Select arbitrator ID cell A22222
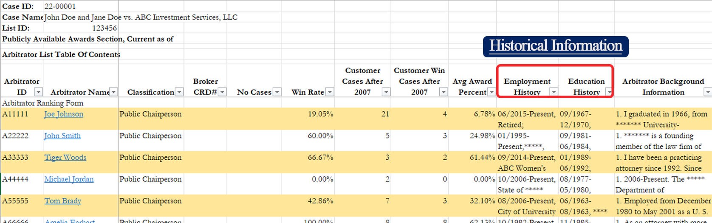The width and height of the screenshot is (712, 223). [22, 141]
